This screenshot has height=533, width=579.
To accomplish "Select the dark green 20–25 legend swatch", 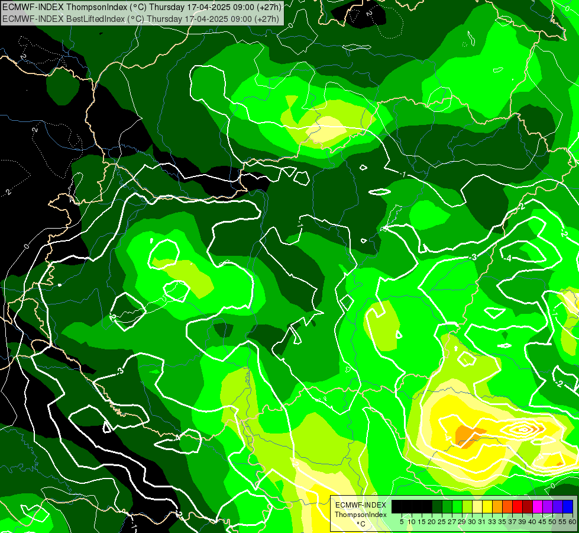I will pyautogui.click(x=437, y=506).
